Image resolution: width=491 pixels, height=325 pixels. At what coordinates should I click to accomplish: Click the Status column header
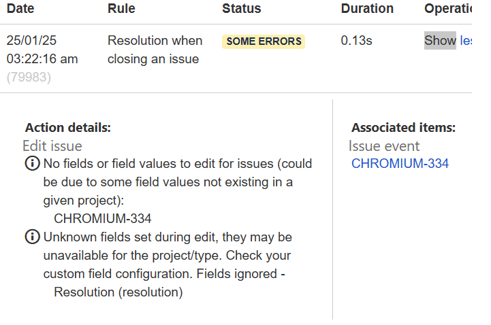pos(241,9)
